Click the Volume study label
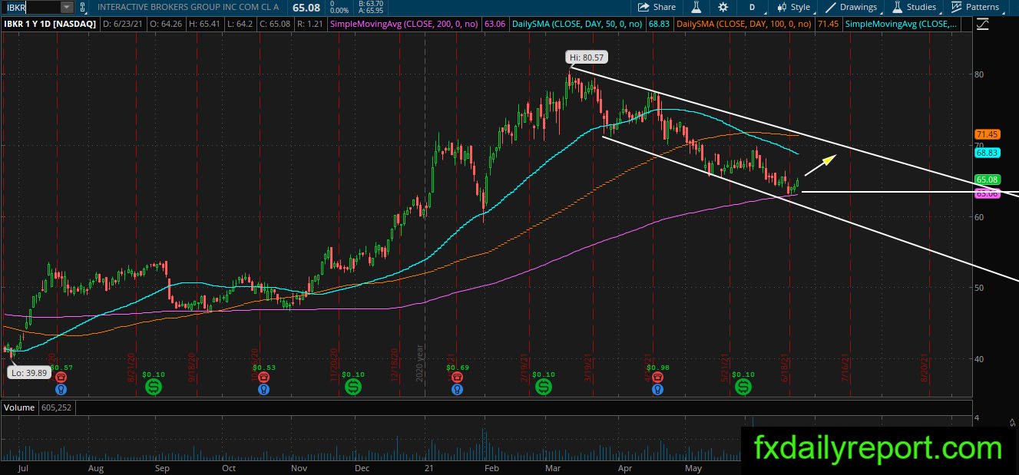This screenshot has height=475, width=1019. point(18,407)
